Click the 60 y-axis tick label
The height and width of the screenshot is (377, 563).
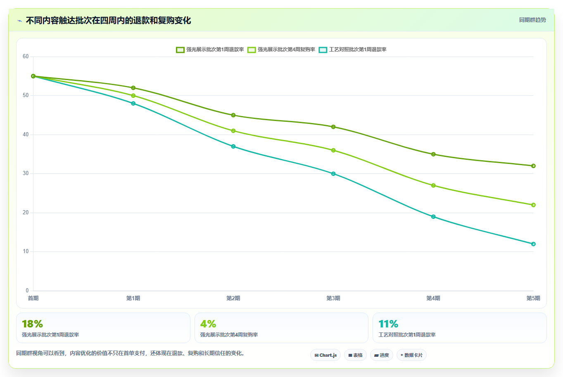(26, 57)
